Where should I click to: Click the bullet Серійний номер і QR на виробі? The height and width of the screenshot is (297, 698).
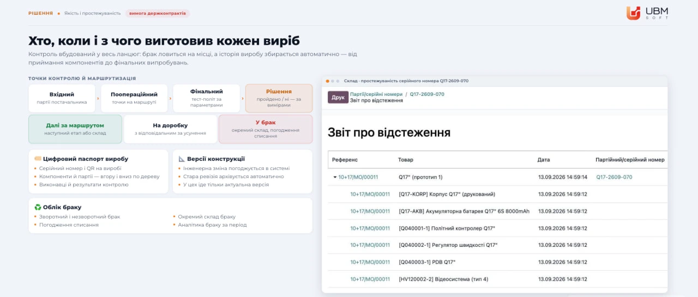[80, 168]
